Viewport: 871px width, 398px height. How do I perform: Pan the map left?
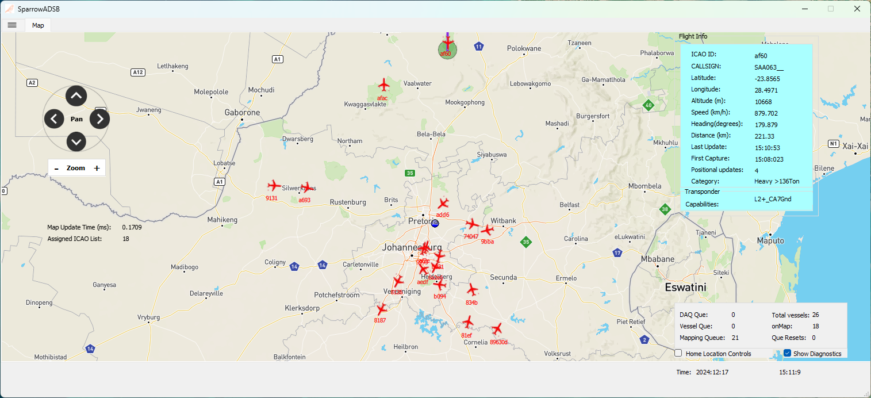pyautogui.click(x=54, y=119)
